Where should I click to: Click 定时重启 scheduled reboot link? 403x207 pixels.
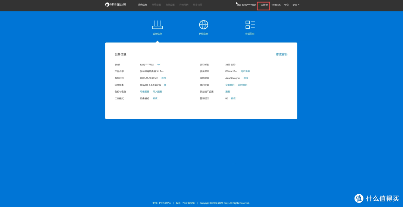click(x=243, y=85)
